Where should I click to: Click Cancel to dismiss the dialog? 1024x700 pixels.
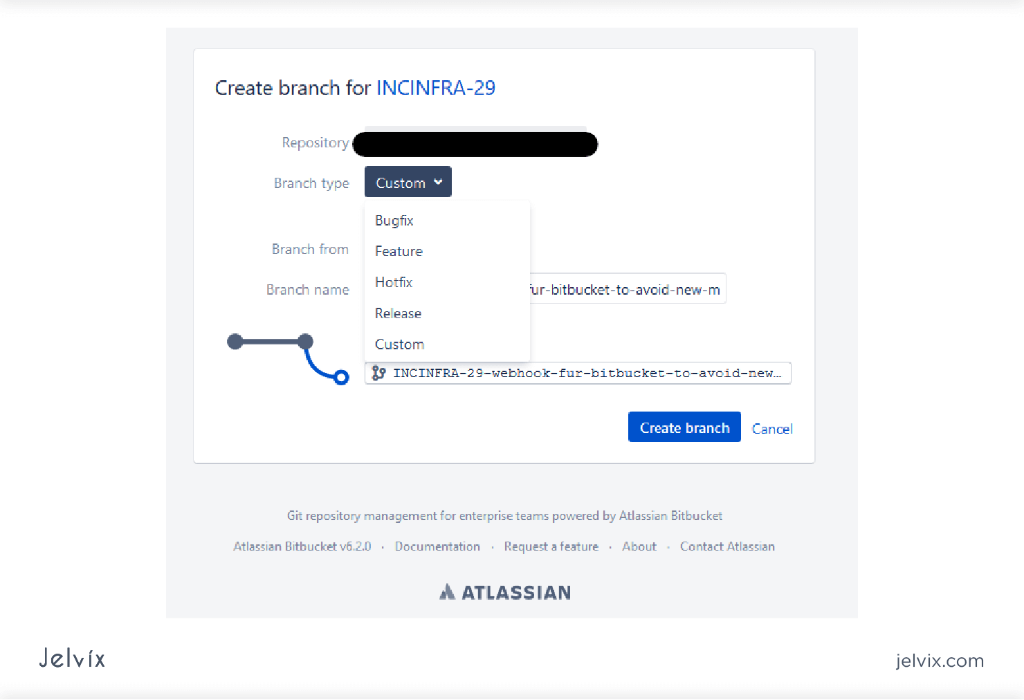click(771, 428)
